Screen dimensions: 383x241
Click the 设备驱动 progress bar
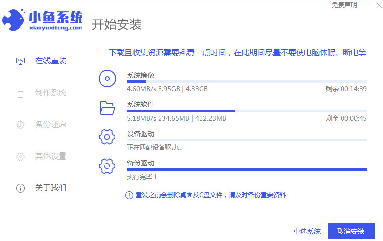246,141
